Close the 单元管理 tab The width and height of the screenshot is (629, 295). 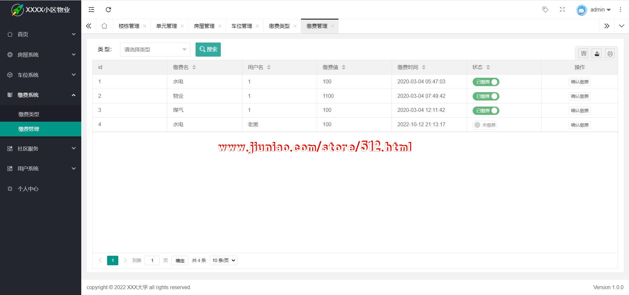(182, 26)
